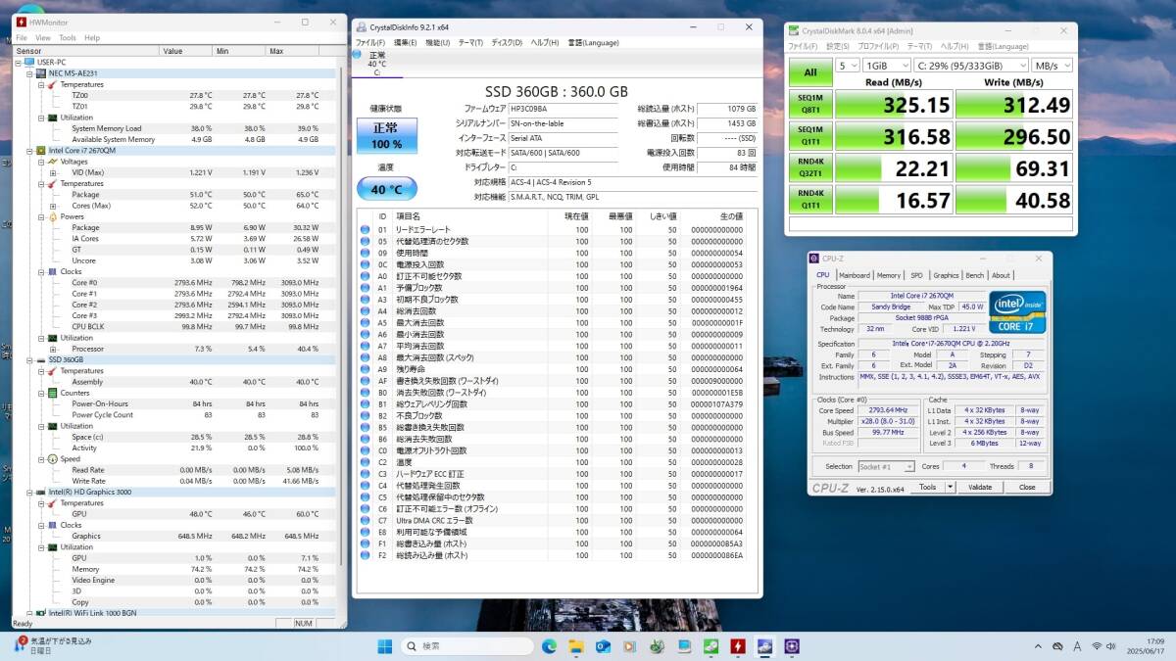The height and width of the screenshot is (661, 1176).
Task: Open the volume control in system tray
Action: 1113,646
